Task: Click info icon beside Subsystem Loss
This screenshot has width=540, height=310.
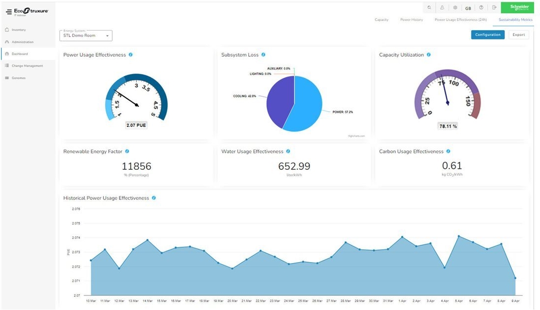Action: point(264,55)
